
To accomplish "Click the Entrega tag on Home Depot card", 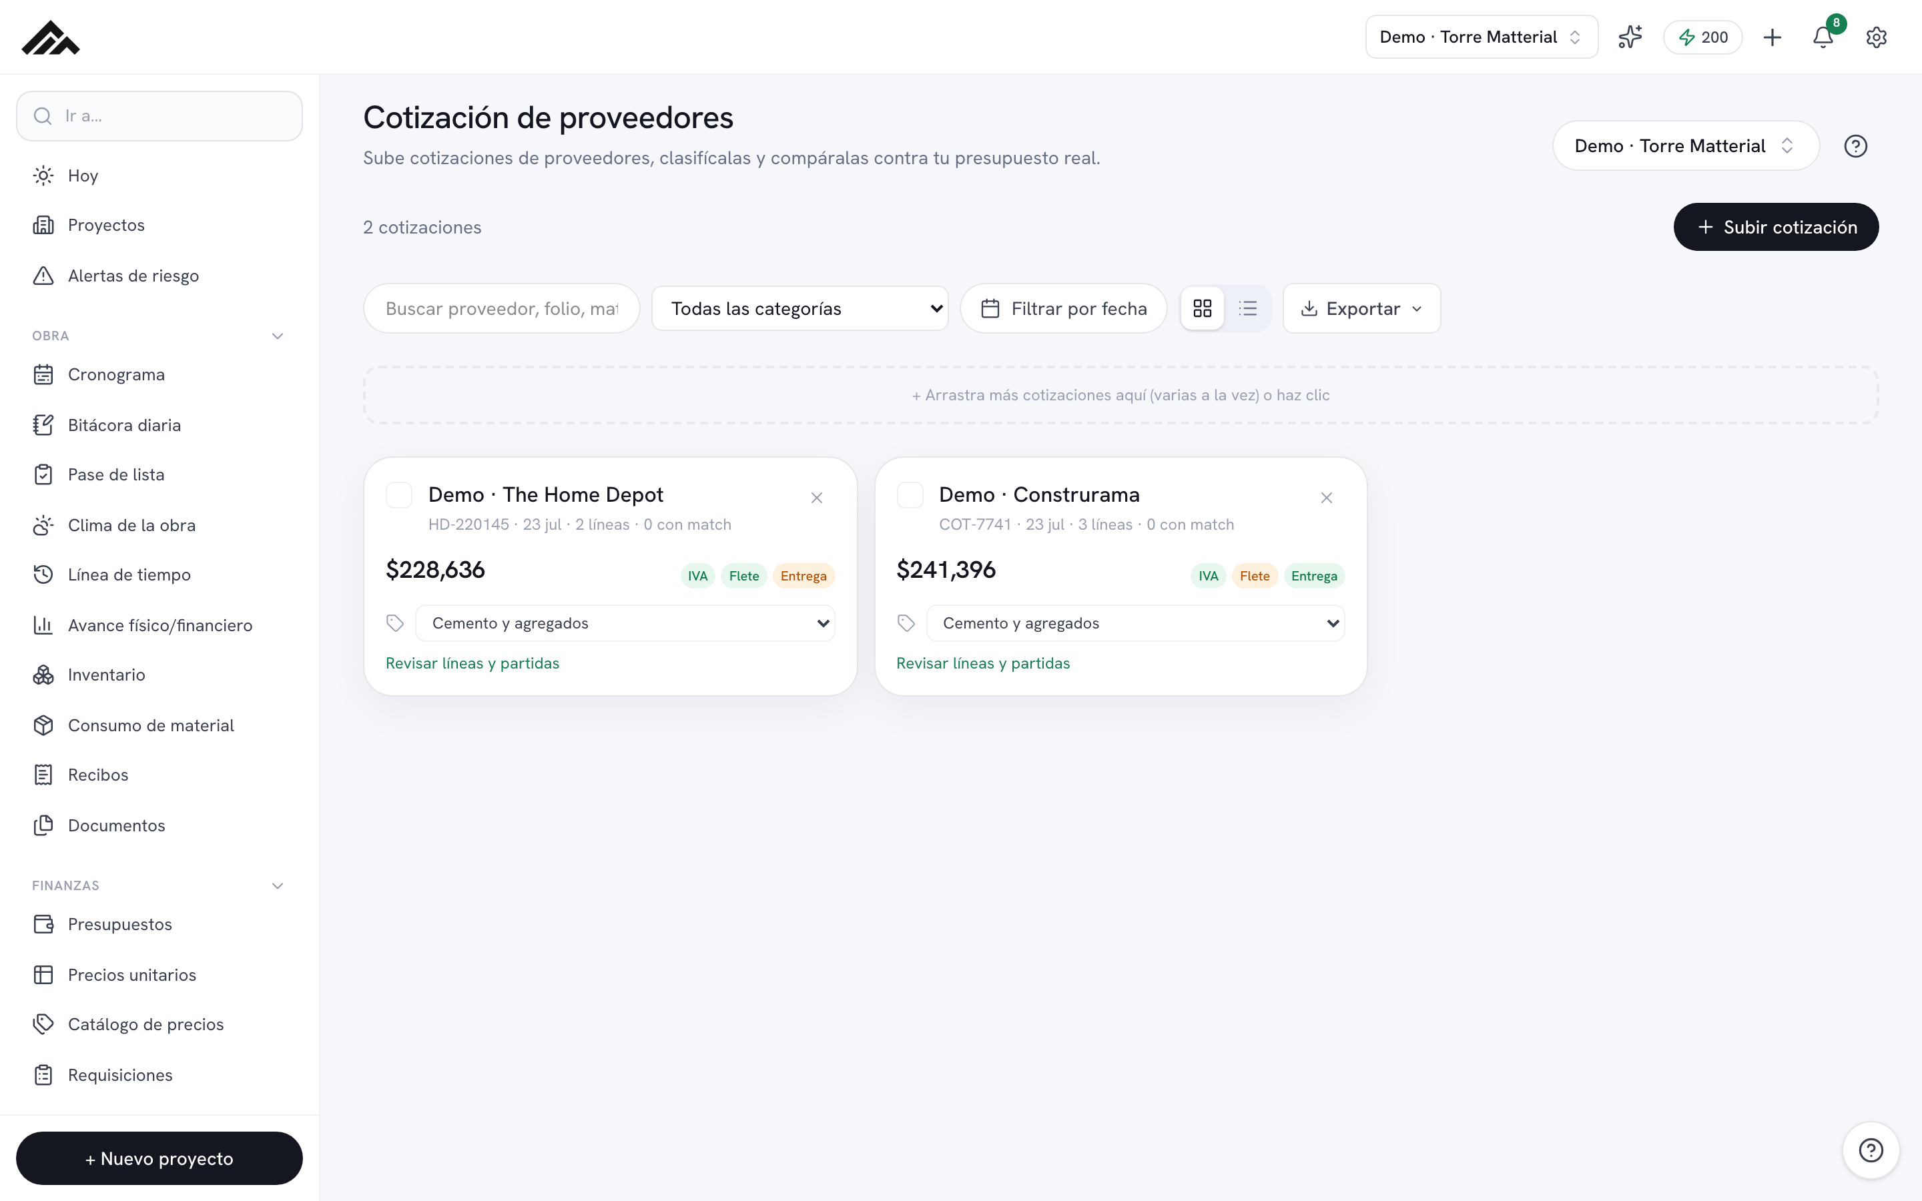I will pos(804,576).
